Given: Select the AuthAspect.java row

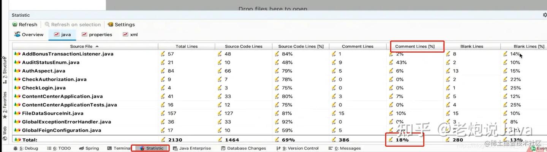Looking at the screenshot, I should (43, 71).
